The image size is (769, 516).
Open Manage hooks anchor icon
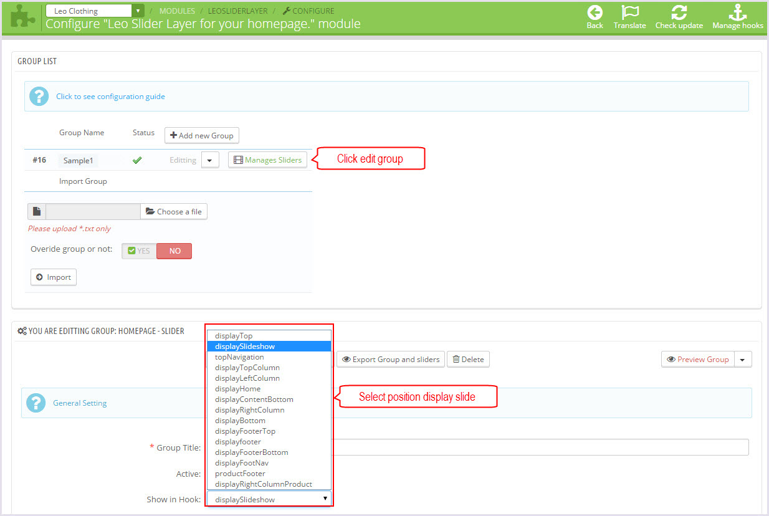[738, 12]
